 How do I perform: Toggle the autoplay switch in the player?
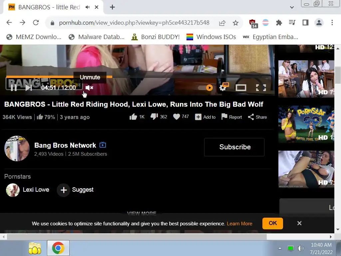(205, 88)
